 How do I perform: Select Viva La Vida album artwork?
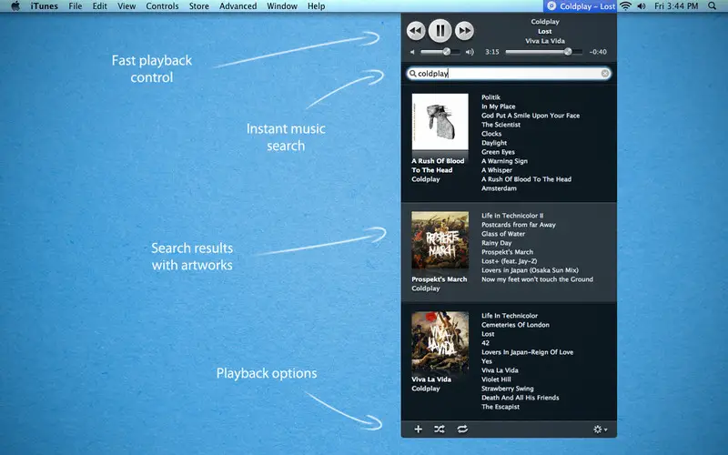click(x=440, y=339)
